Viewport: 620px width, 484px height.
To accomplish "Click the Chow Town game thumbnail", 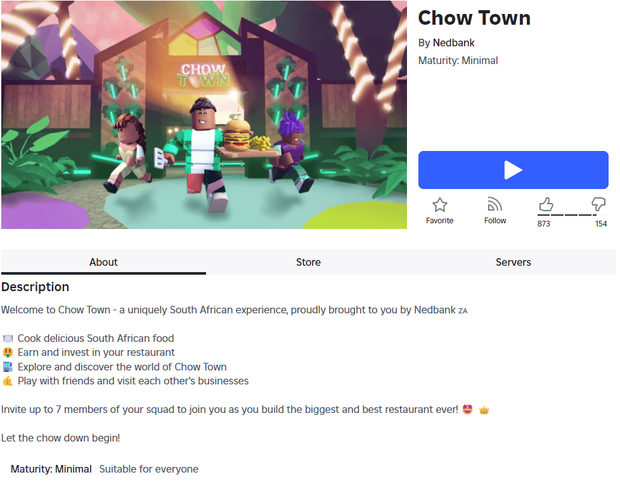I will pyautogui.click(x=204, y=115).
